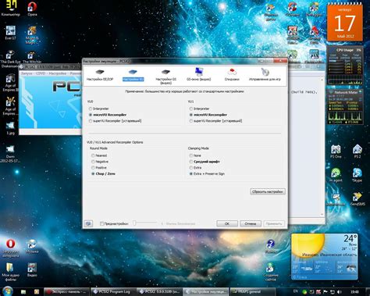Select VU0 microVU Recompiler option
370x296 pixels.
pyautogui.click(x=108, y=115)
